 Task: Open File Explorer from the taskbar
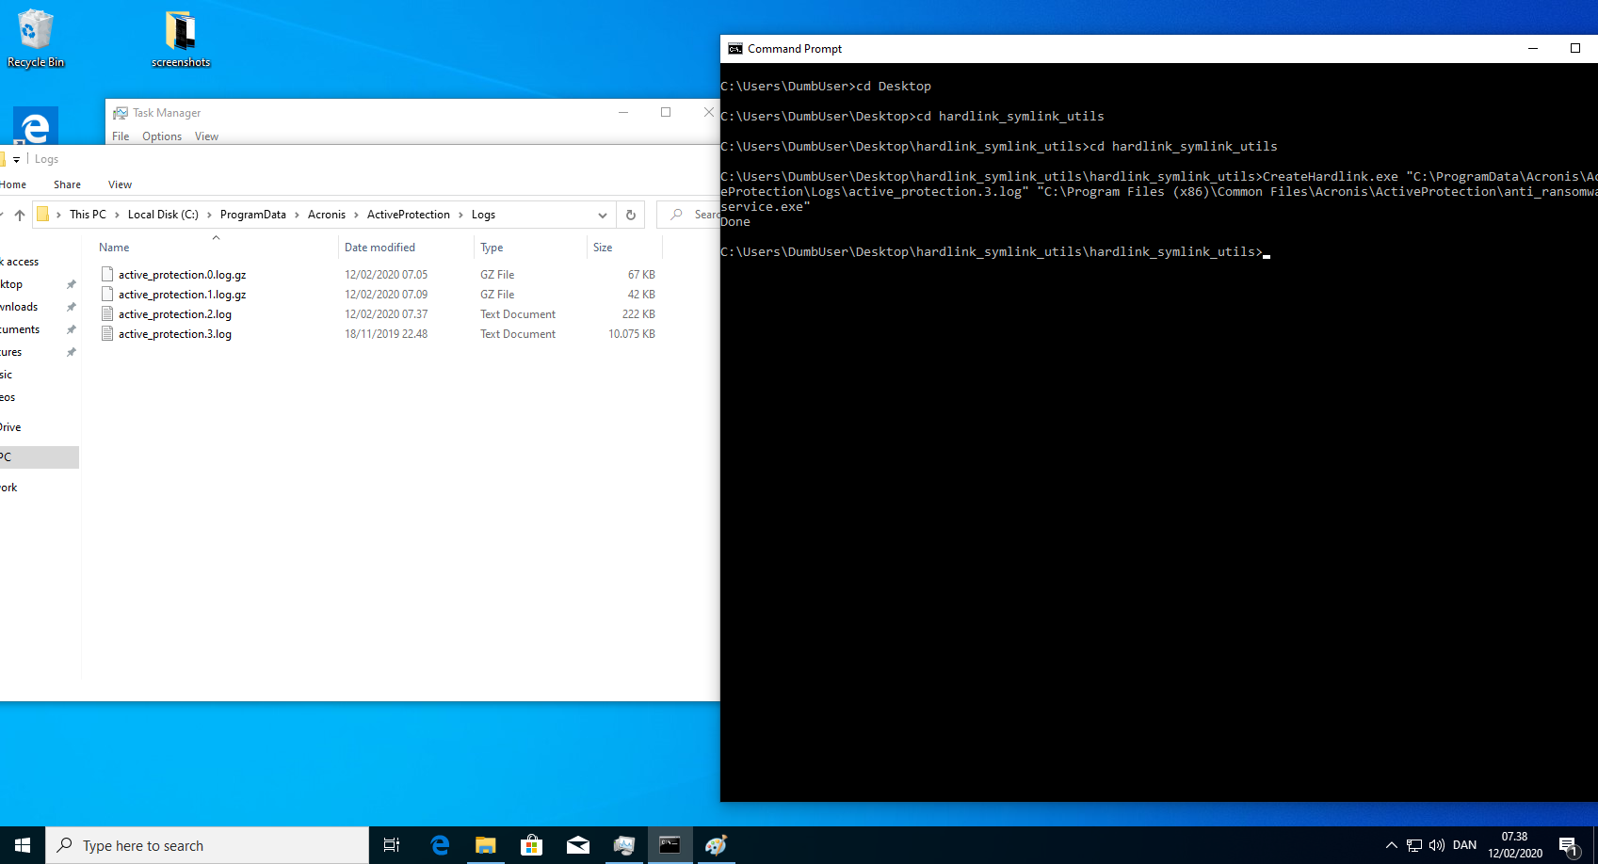(486, 845)
